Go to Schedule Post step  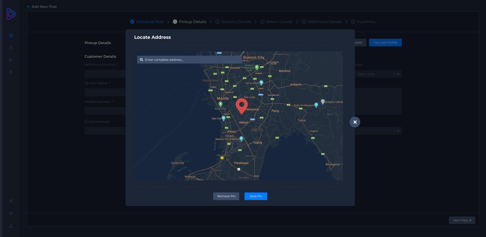[x=147, y=22]
